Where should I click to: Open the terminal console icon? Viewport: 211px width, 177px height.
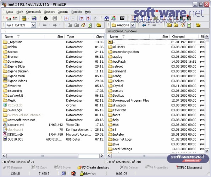(x=122, y=18)
